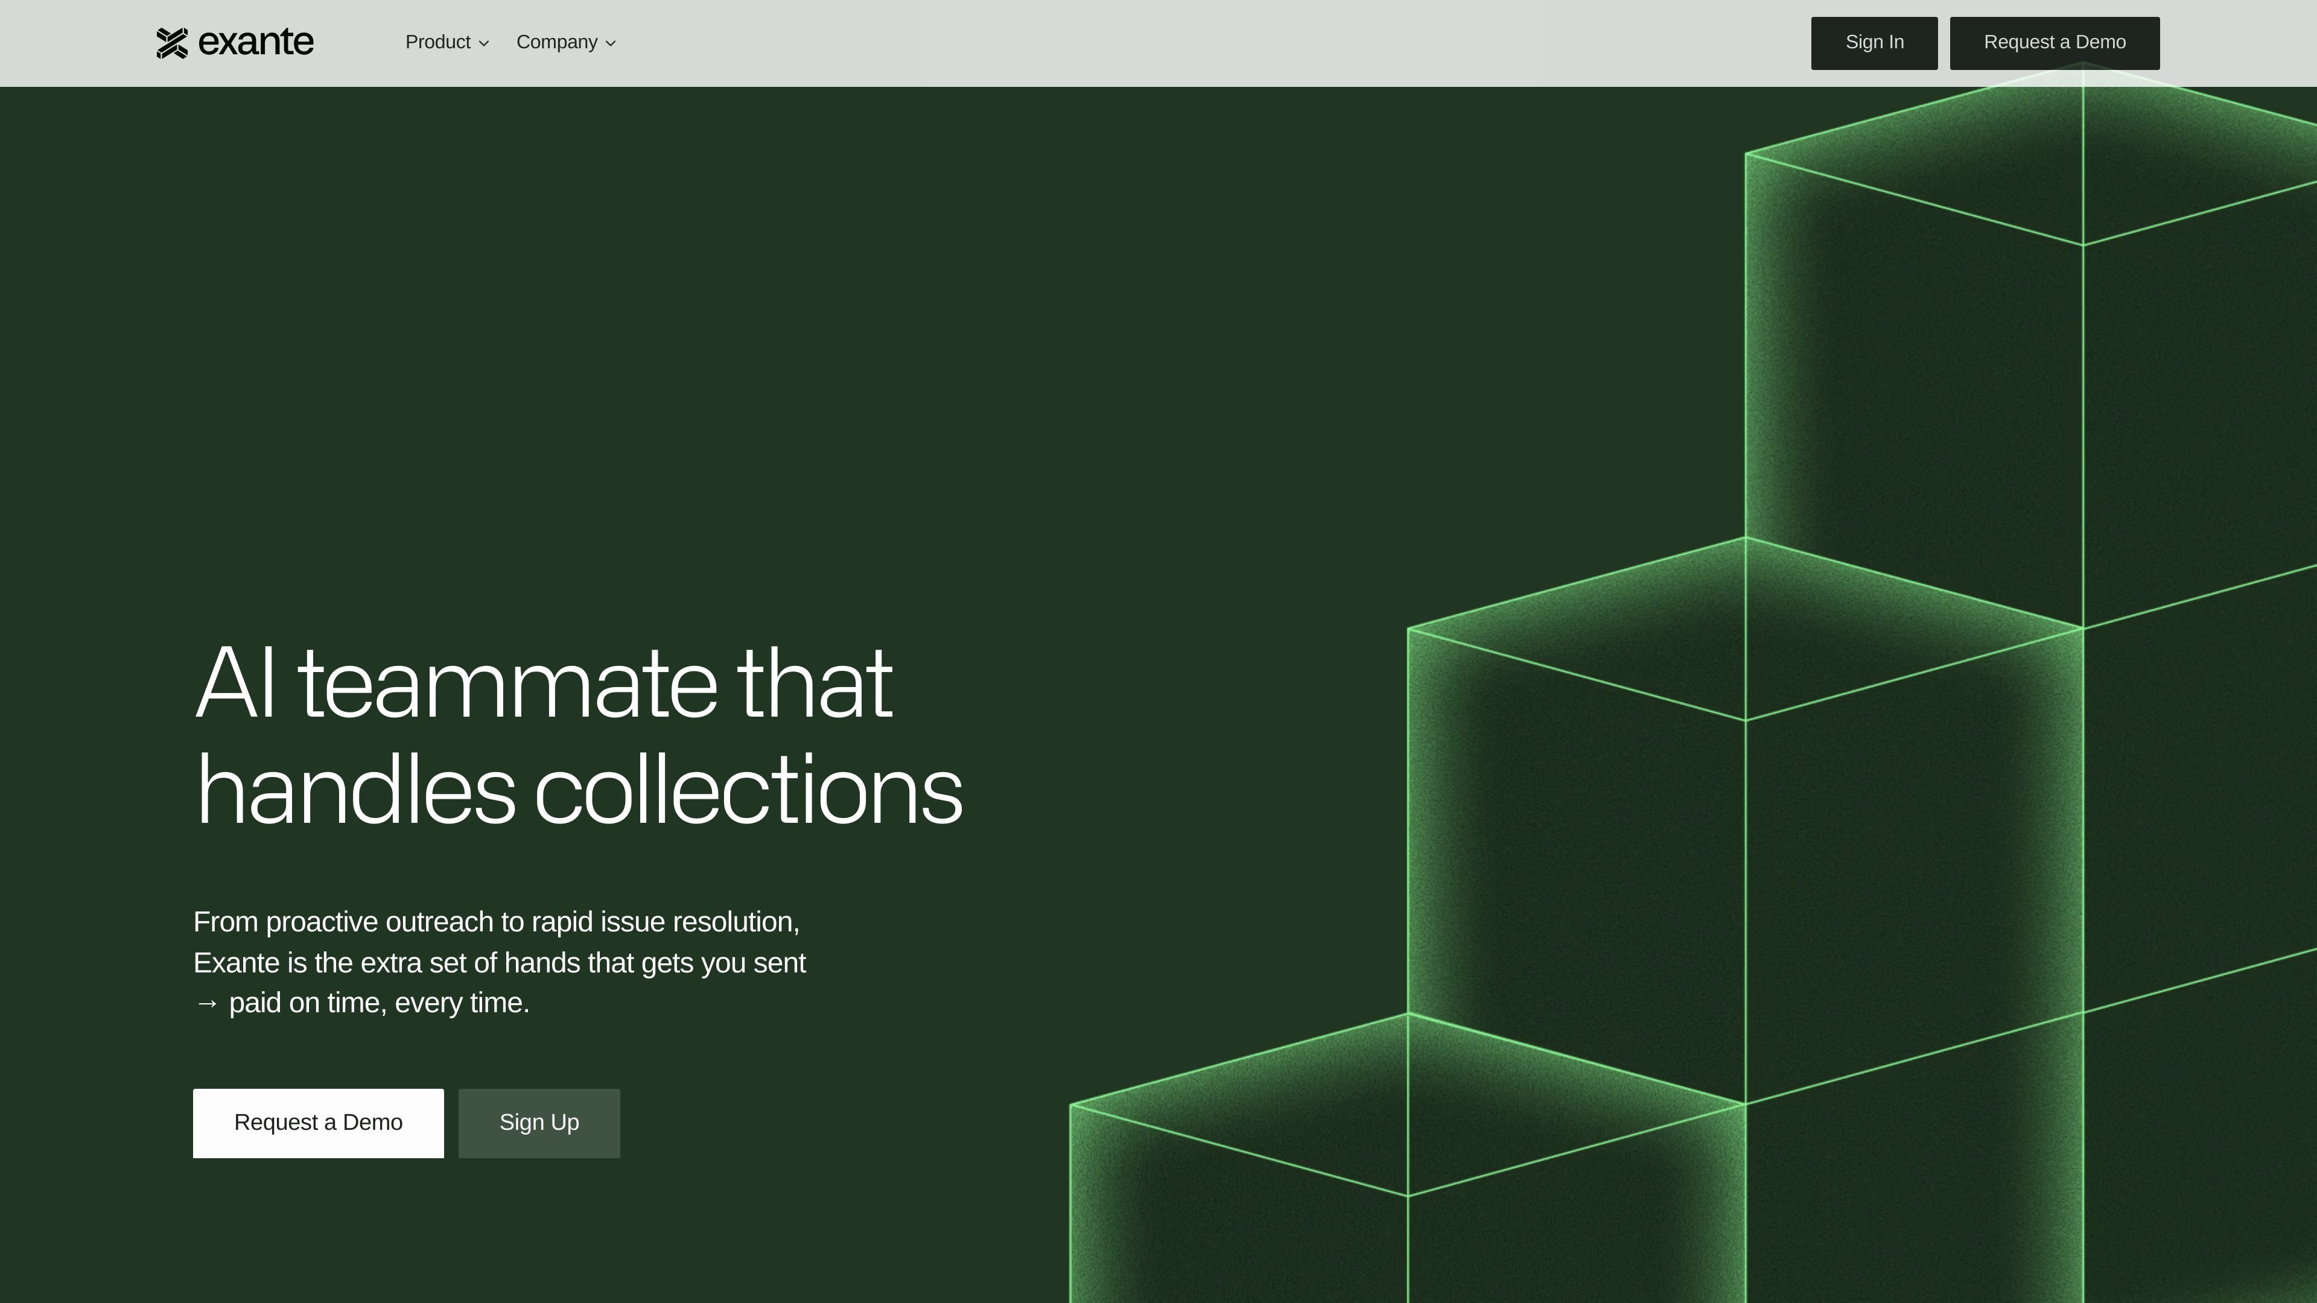Click the 'paid on time, every time.' text
This screenshot has width=2317, height=1303.
click(x=379, y=1003)
